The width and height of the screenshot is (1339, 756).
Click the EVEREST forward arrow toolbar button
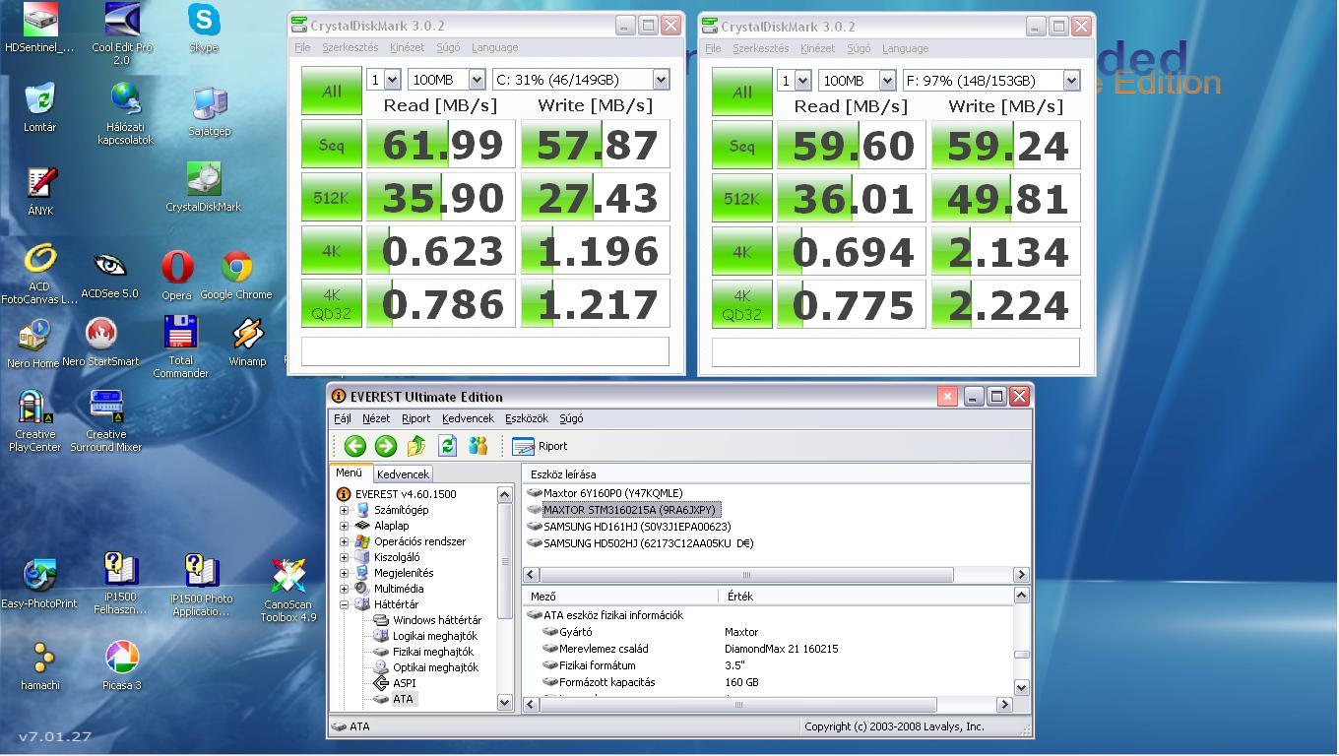(386, 446)
